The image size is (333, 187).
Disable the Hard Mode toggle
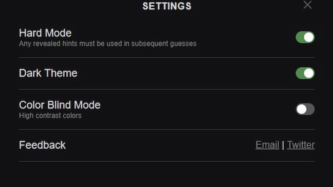(305, 37)
